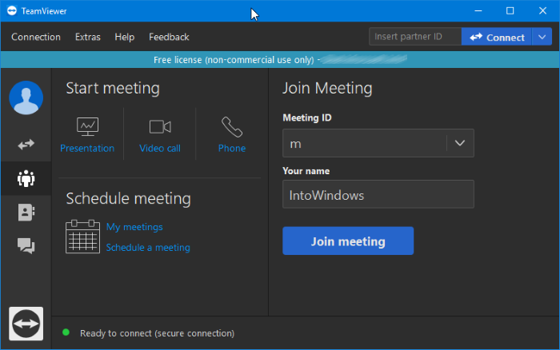560x350 pixels.
Task: Open the Remote Control sidebar tab
Action: pyautogui.click(x=26, y=145)
